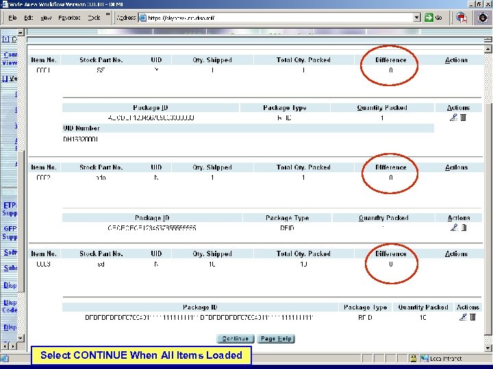Open the File menu
This screenshot has height=369, width=493.
(12, 18)
